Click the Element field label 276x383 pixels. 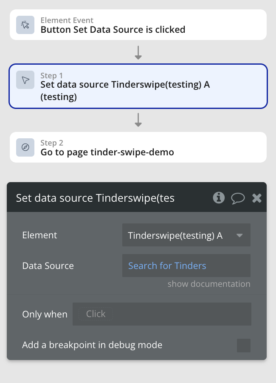point(39,235)
